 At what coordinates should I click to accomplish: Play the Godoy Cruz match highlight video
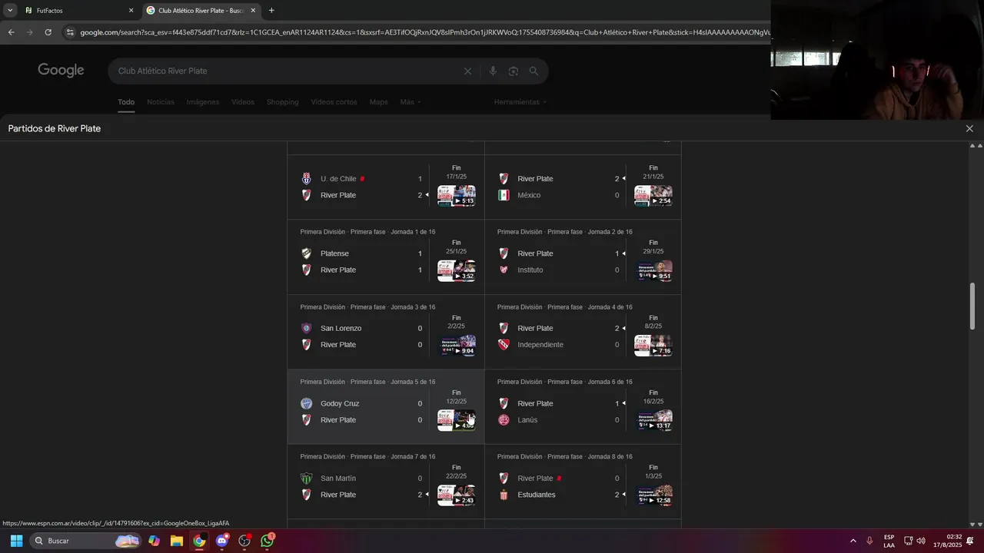pyautogui.click(x=457, y=420)
